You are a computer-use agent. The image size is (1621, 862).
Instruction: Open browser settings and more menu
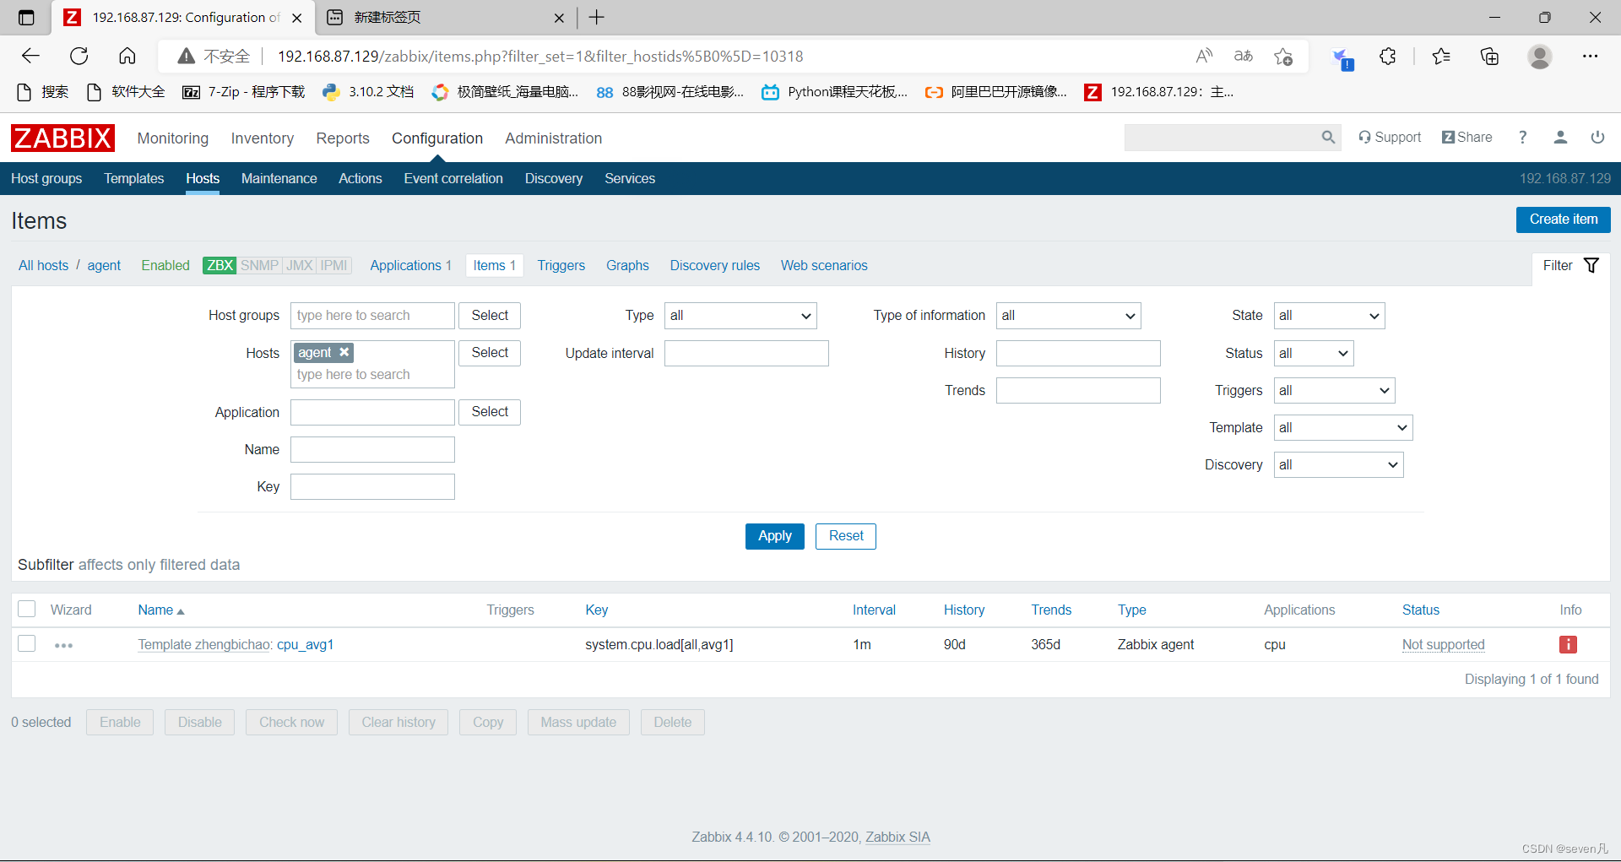point(1591,57)
